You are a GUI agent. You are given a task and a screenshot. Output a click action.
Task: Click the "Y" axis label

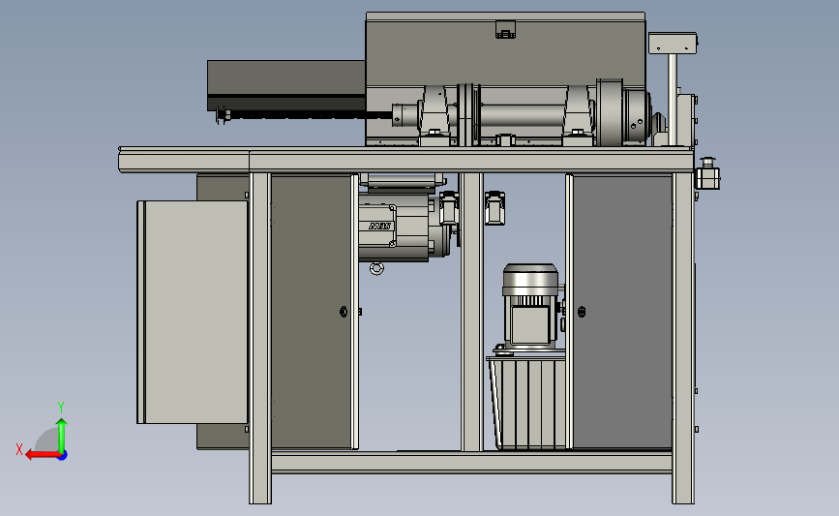click(60, 408)
